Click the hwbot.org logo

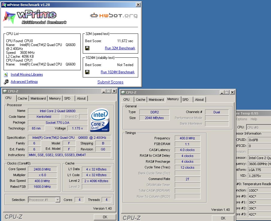pyautogui.click(x=114, y=16)
